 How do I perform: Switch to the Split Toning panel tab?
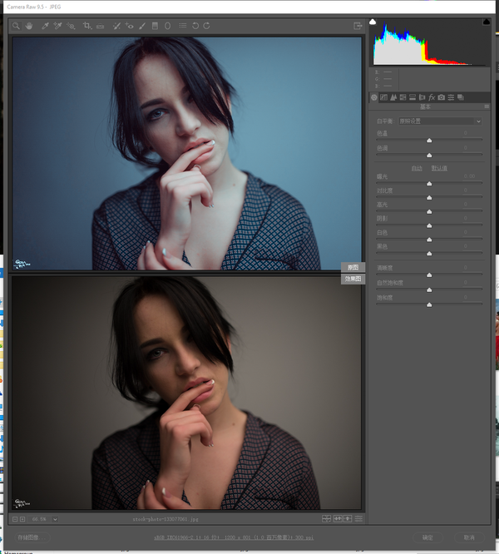pyautogui.click(x=413, y=97)
